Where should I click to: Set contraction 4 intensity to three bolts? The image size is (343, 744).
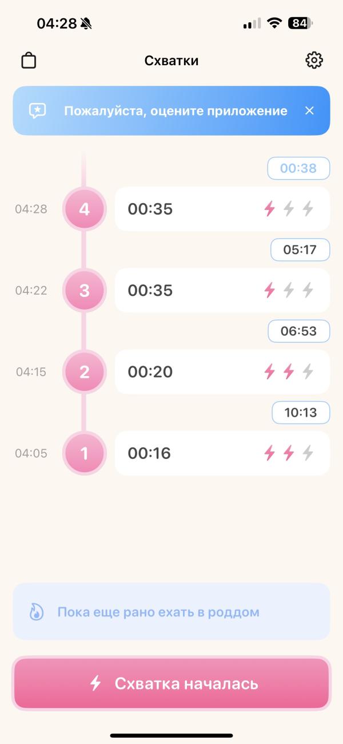(308, 209)
